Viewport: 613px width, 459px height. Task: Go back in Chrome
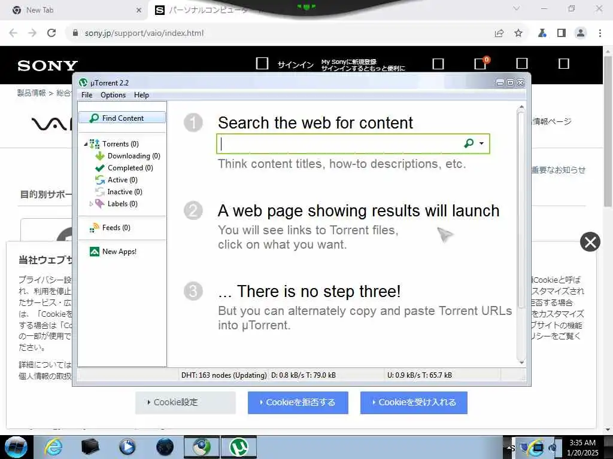tap(13, 33)
